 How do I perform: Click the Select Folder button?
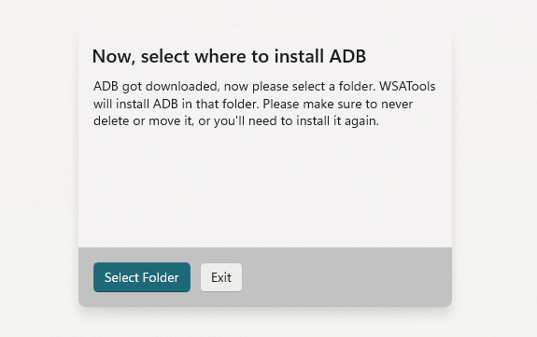142,277
